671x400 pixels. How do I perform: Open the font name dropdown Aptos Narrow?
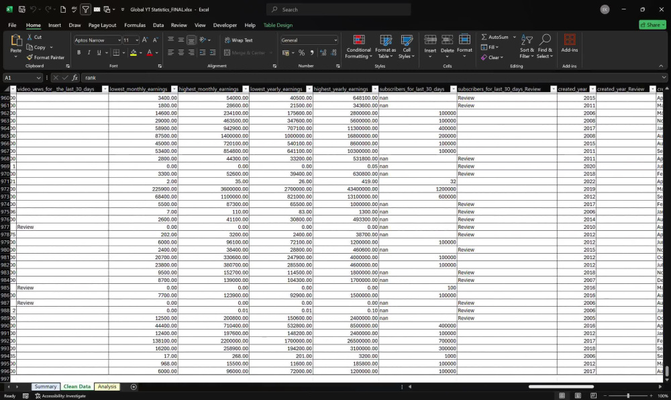pos(119,40)
